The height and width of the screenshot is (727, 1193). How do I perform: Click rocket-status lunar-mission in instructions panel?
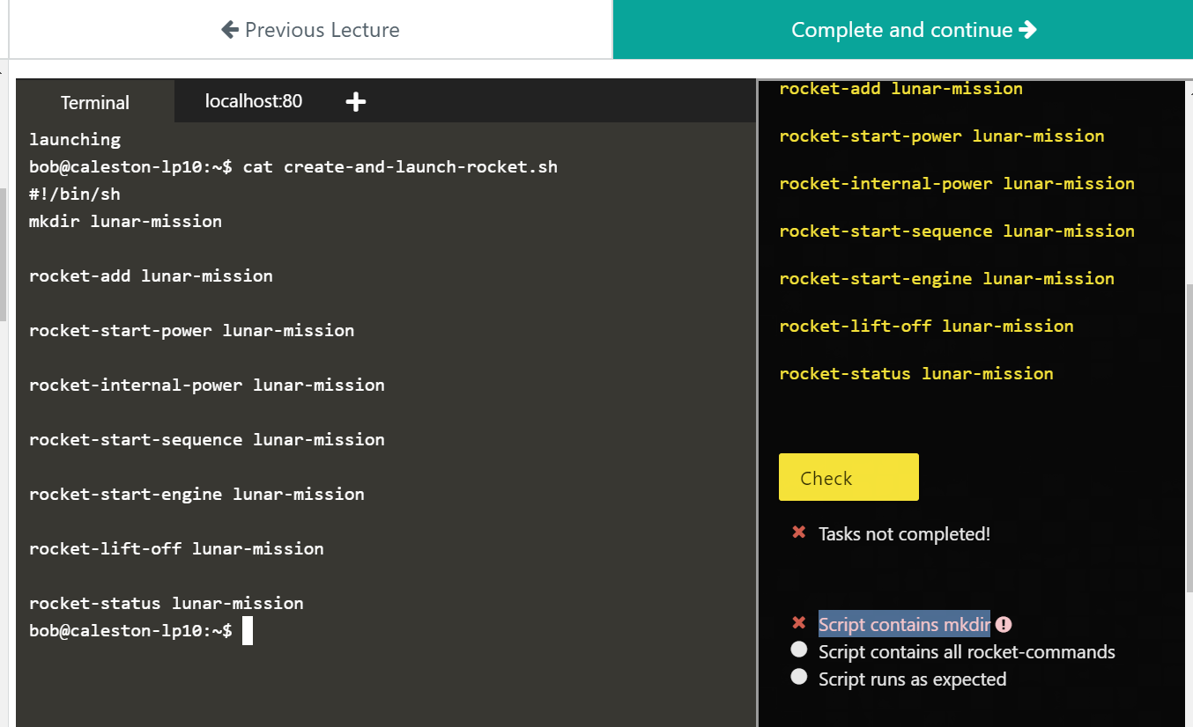(916, 374)
